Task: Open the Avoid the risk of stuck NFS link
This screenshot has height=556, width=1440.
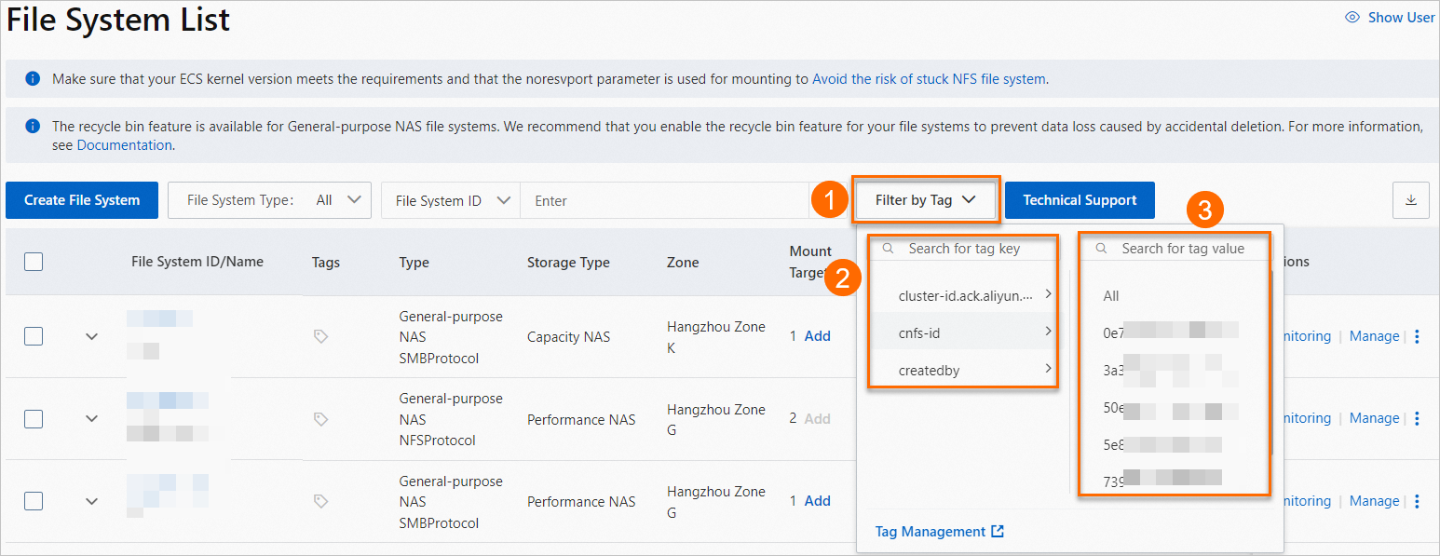Action: [x=929, y=79]
